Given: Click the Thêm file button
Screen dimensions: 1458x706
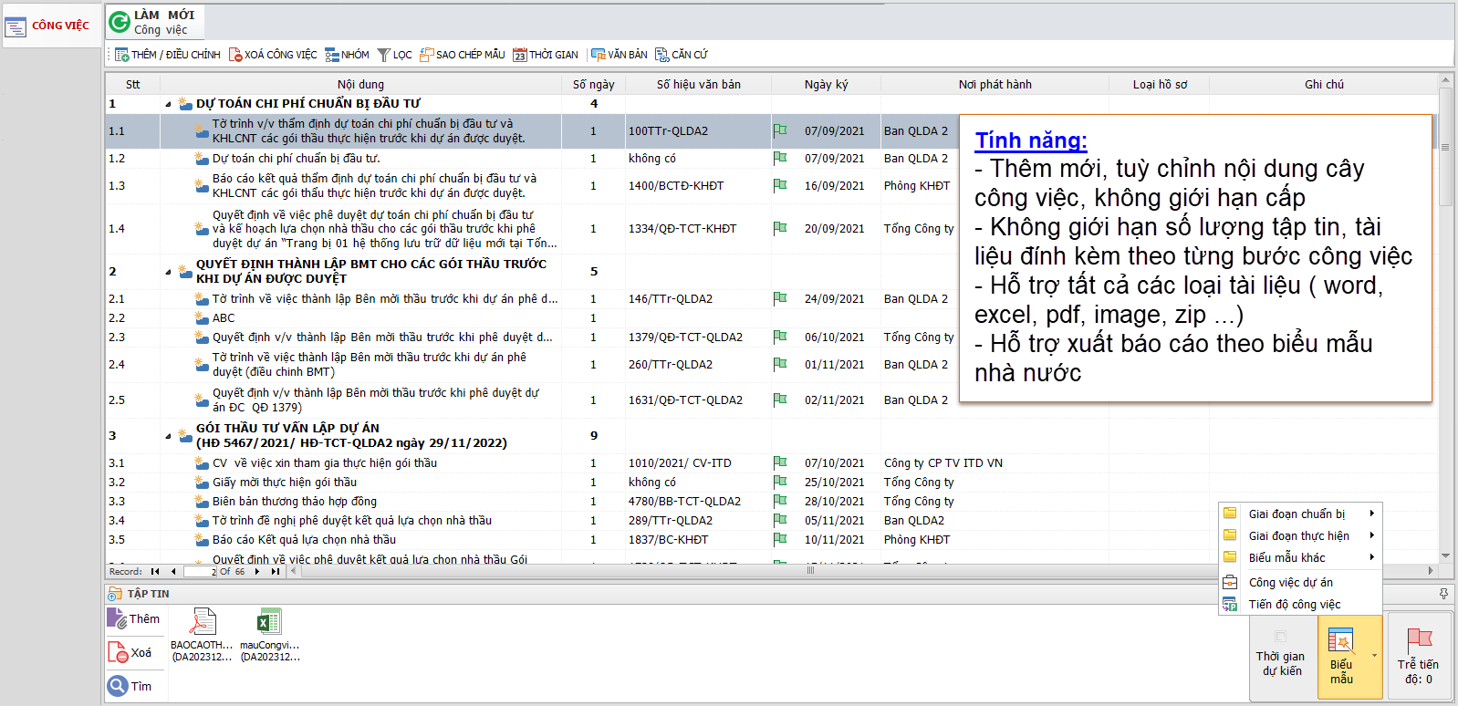Looking at the screenshot, I should 133,619.
